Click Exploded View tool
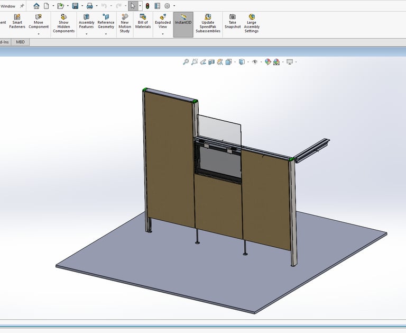This screenshot has height=333, width=406. click(x=163, y=22)
